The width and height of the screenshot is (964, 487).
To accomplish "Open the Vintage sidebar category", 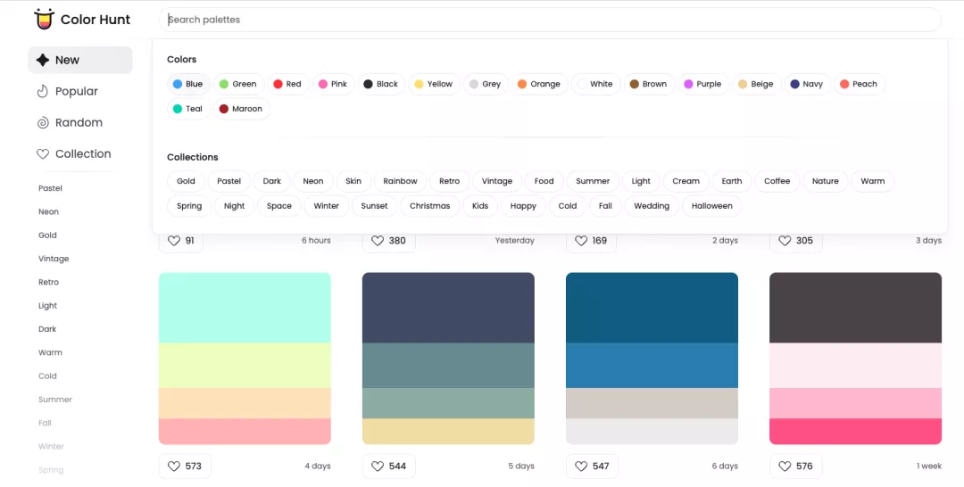I will [54, 259].
